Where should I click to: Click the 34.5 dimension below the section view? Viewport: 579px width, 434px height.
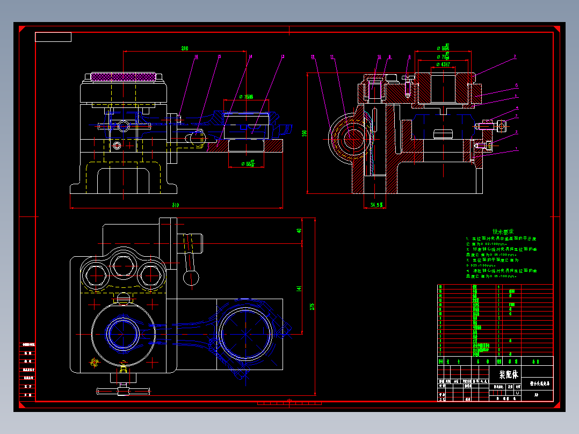pos(377,205)
